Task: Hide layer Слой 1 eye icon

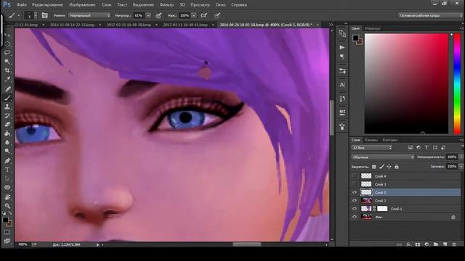Action: pyautogui.click(x=355, y=209)
